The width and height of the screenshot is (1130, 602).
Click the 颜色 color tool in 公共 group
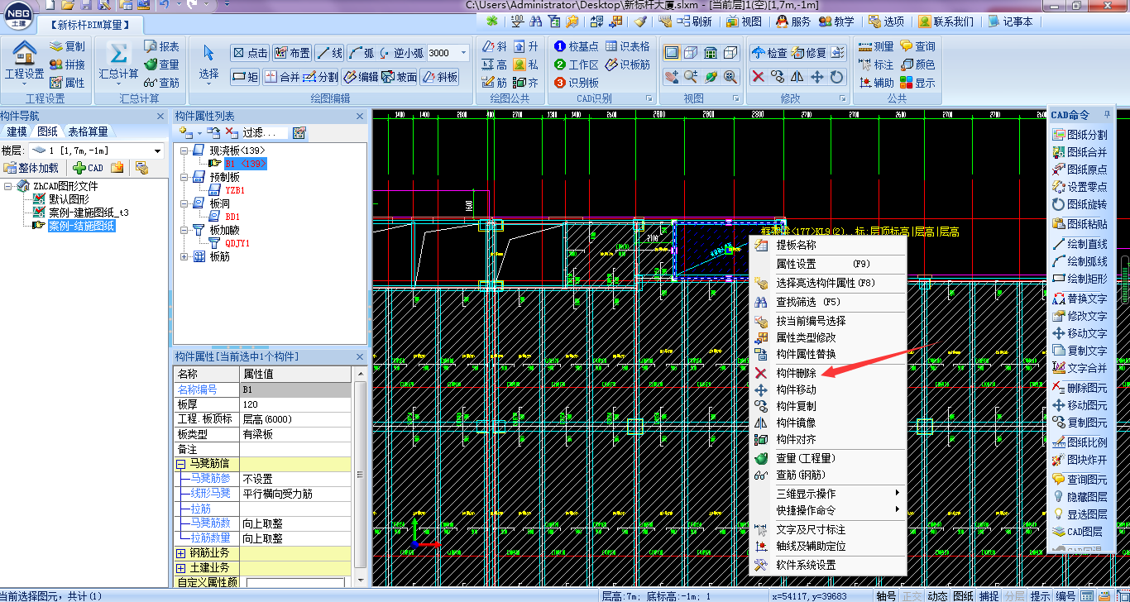(x=917, y=64)
